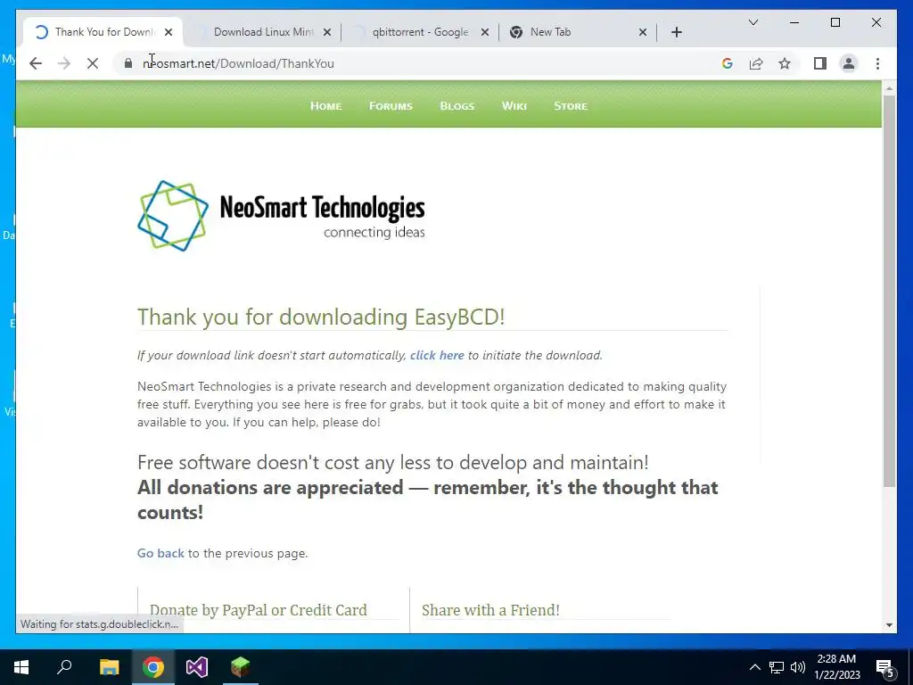Open the notification center icon
913x685 pixels.
coord(885,667)
